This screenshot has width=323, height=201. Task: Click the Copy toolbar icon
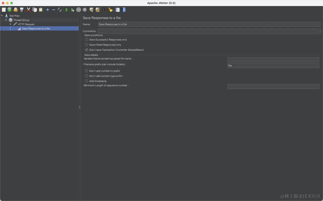click(x=35, y=10)
